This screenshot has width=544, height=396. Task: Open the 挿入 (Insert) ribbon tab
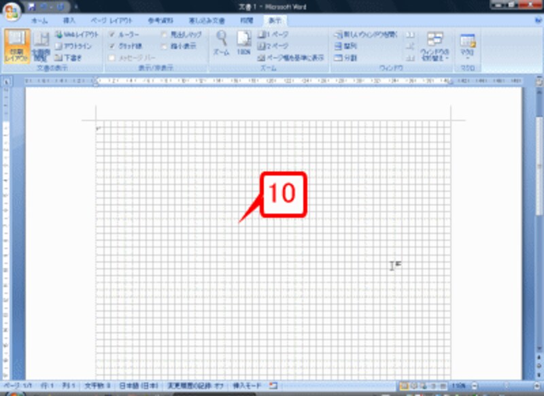[x=69, y=21]
